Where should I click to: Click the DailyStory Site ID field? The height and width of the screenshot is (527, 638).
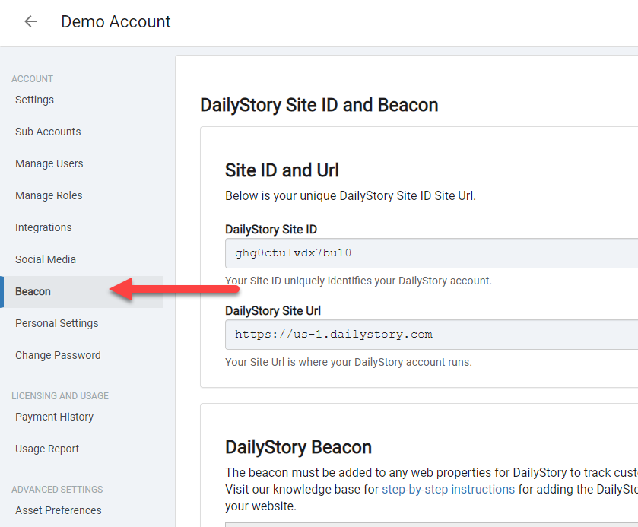[431, 253]
